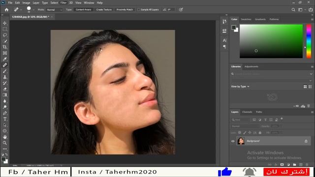Select the Crop tool
Viewport: 315px width, 177px height.
[x=5, y=47]
